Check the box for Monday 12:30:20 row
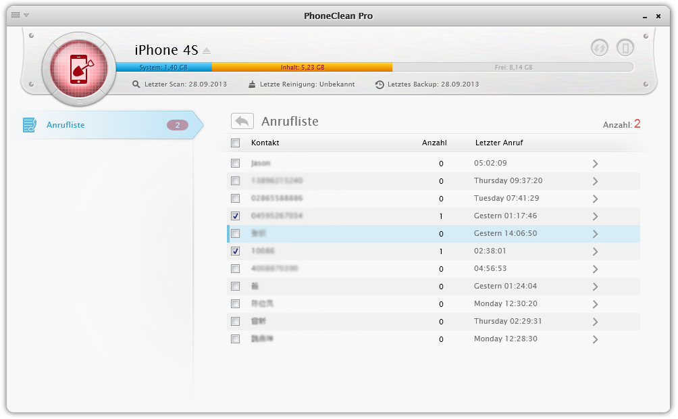This screenshot has width=678, height=419. point(235,304)
